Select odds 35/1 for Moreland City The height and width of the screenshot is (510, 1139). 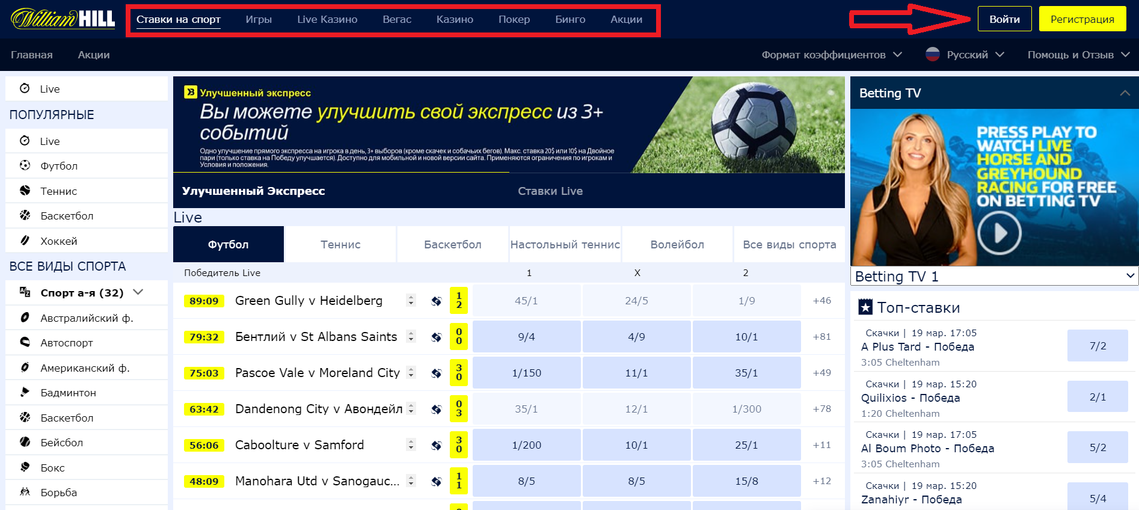coord(746,373)
